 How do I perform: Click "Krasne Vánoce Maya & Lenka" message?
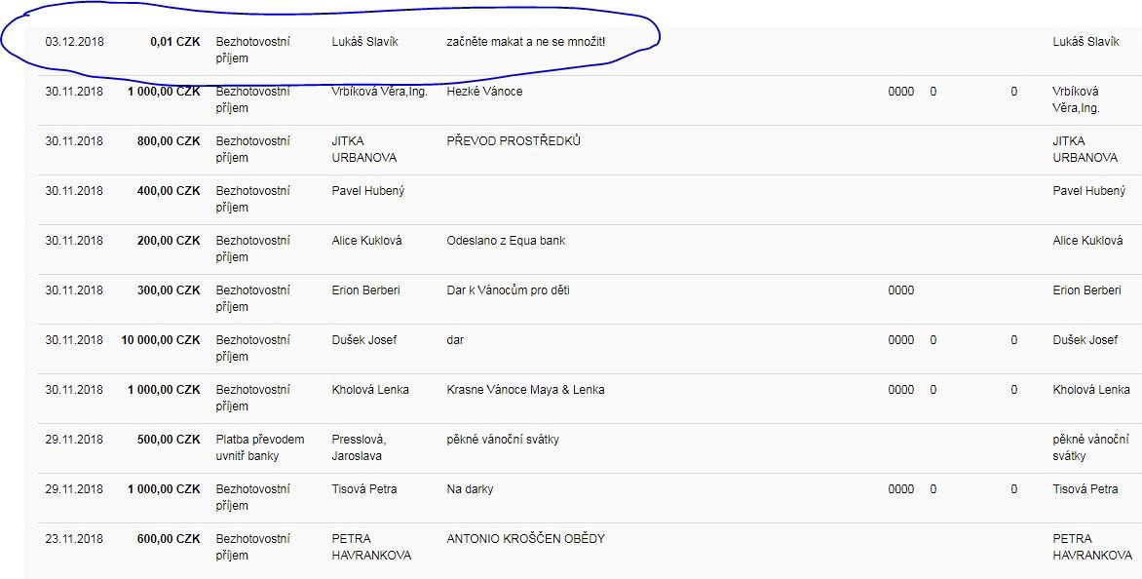[525, 390]
